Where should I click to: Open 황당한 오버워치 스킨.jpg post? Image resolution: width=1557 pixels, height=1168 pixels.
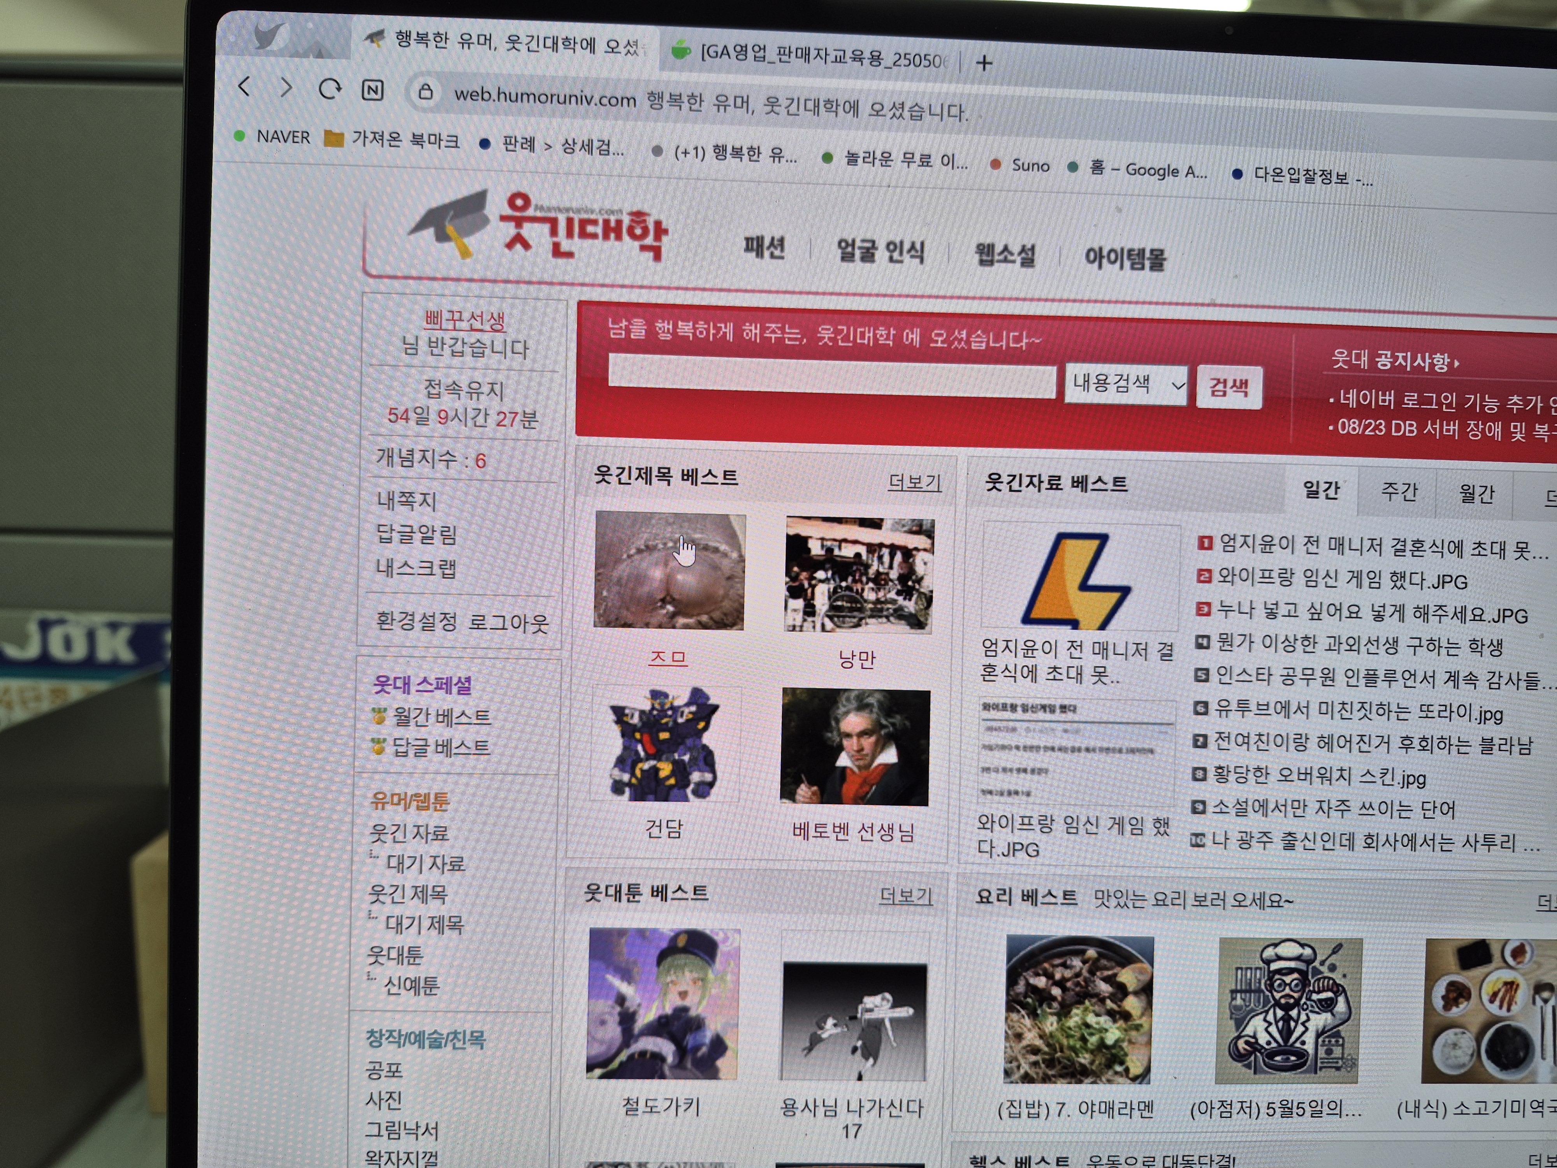click(x=1319, y=776)
